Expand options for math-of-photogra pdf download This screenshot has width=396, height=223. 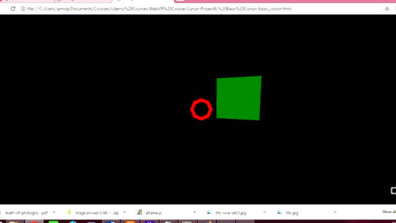coord(54,212)
